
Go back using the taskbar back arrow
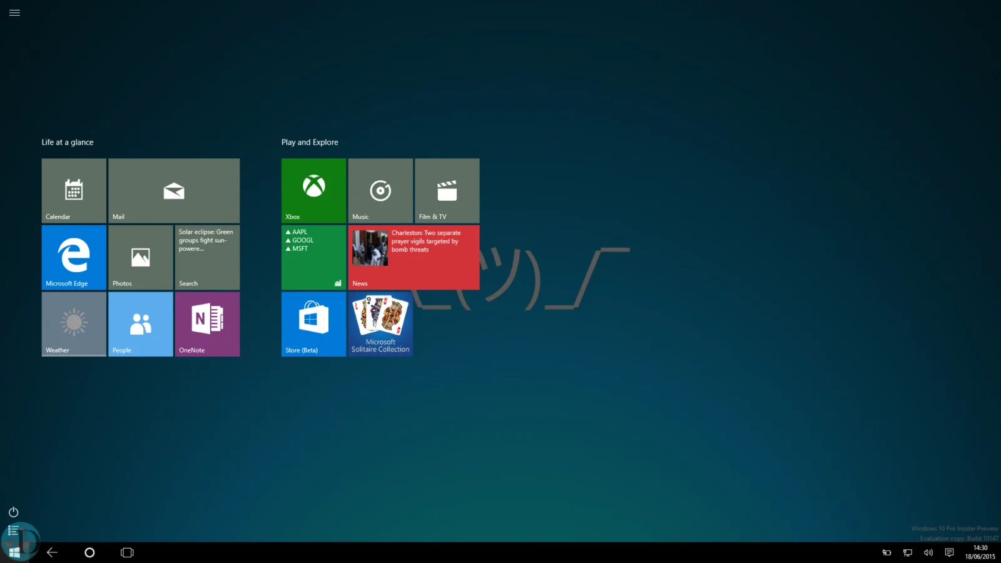(x=52, y=552)
